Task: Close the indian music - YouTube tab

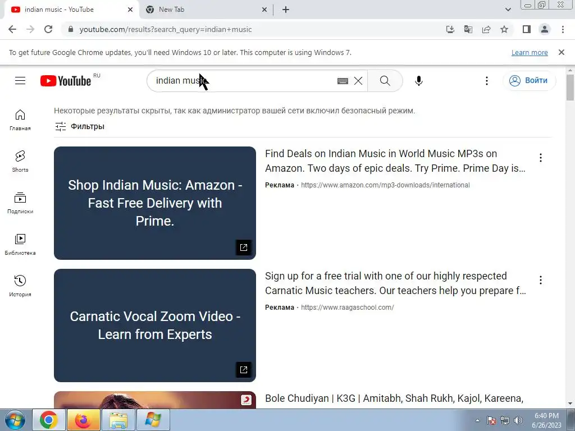Action: 130,10
